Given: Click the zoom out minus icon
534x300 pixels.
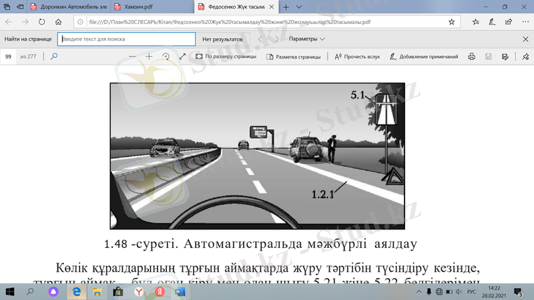Looking at the screenshot, I should pyautogui.click(x=132, y=57).
